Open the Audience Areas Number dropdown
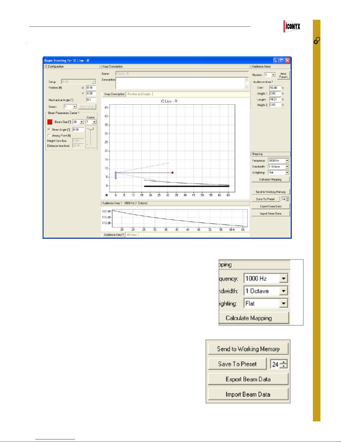Viewport: 341px width, 442px height. pos(273,75)
